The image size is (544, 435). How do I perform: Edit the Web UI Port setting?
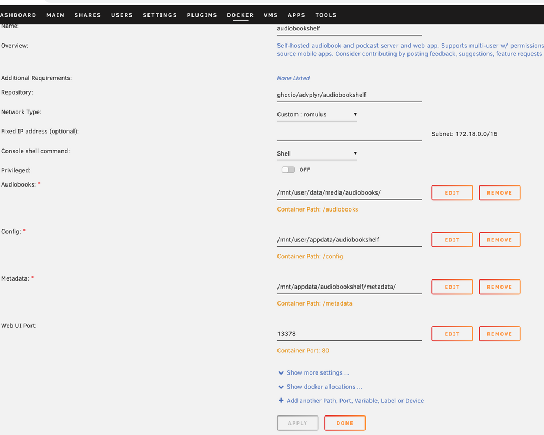click(452, 334)
